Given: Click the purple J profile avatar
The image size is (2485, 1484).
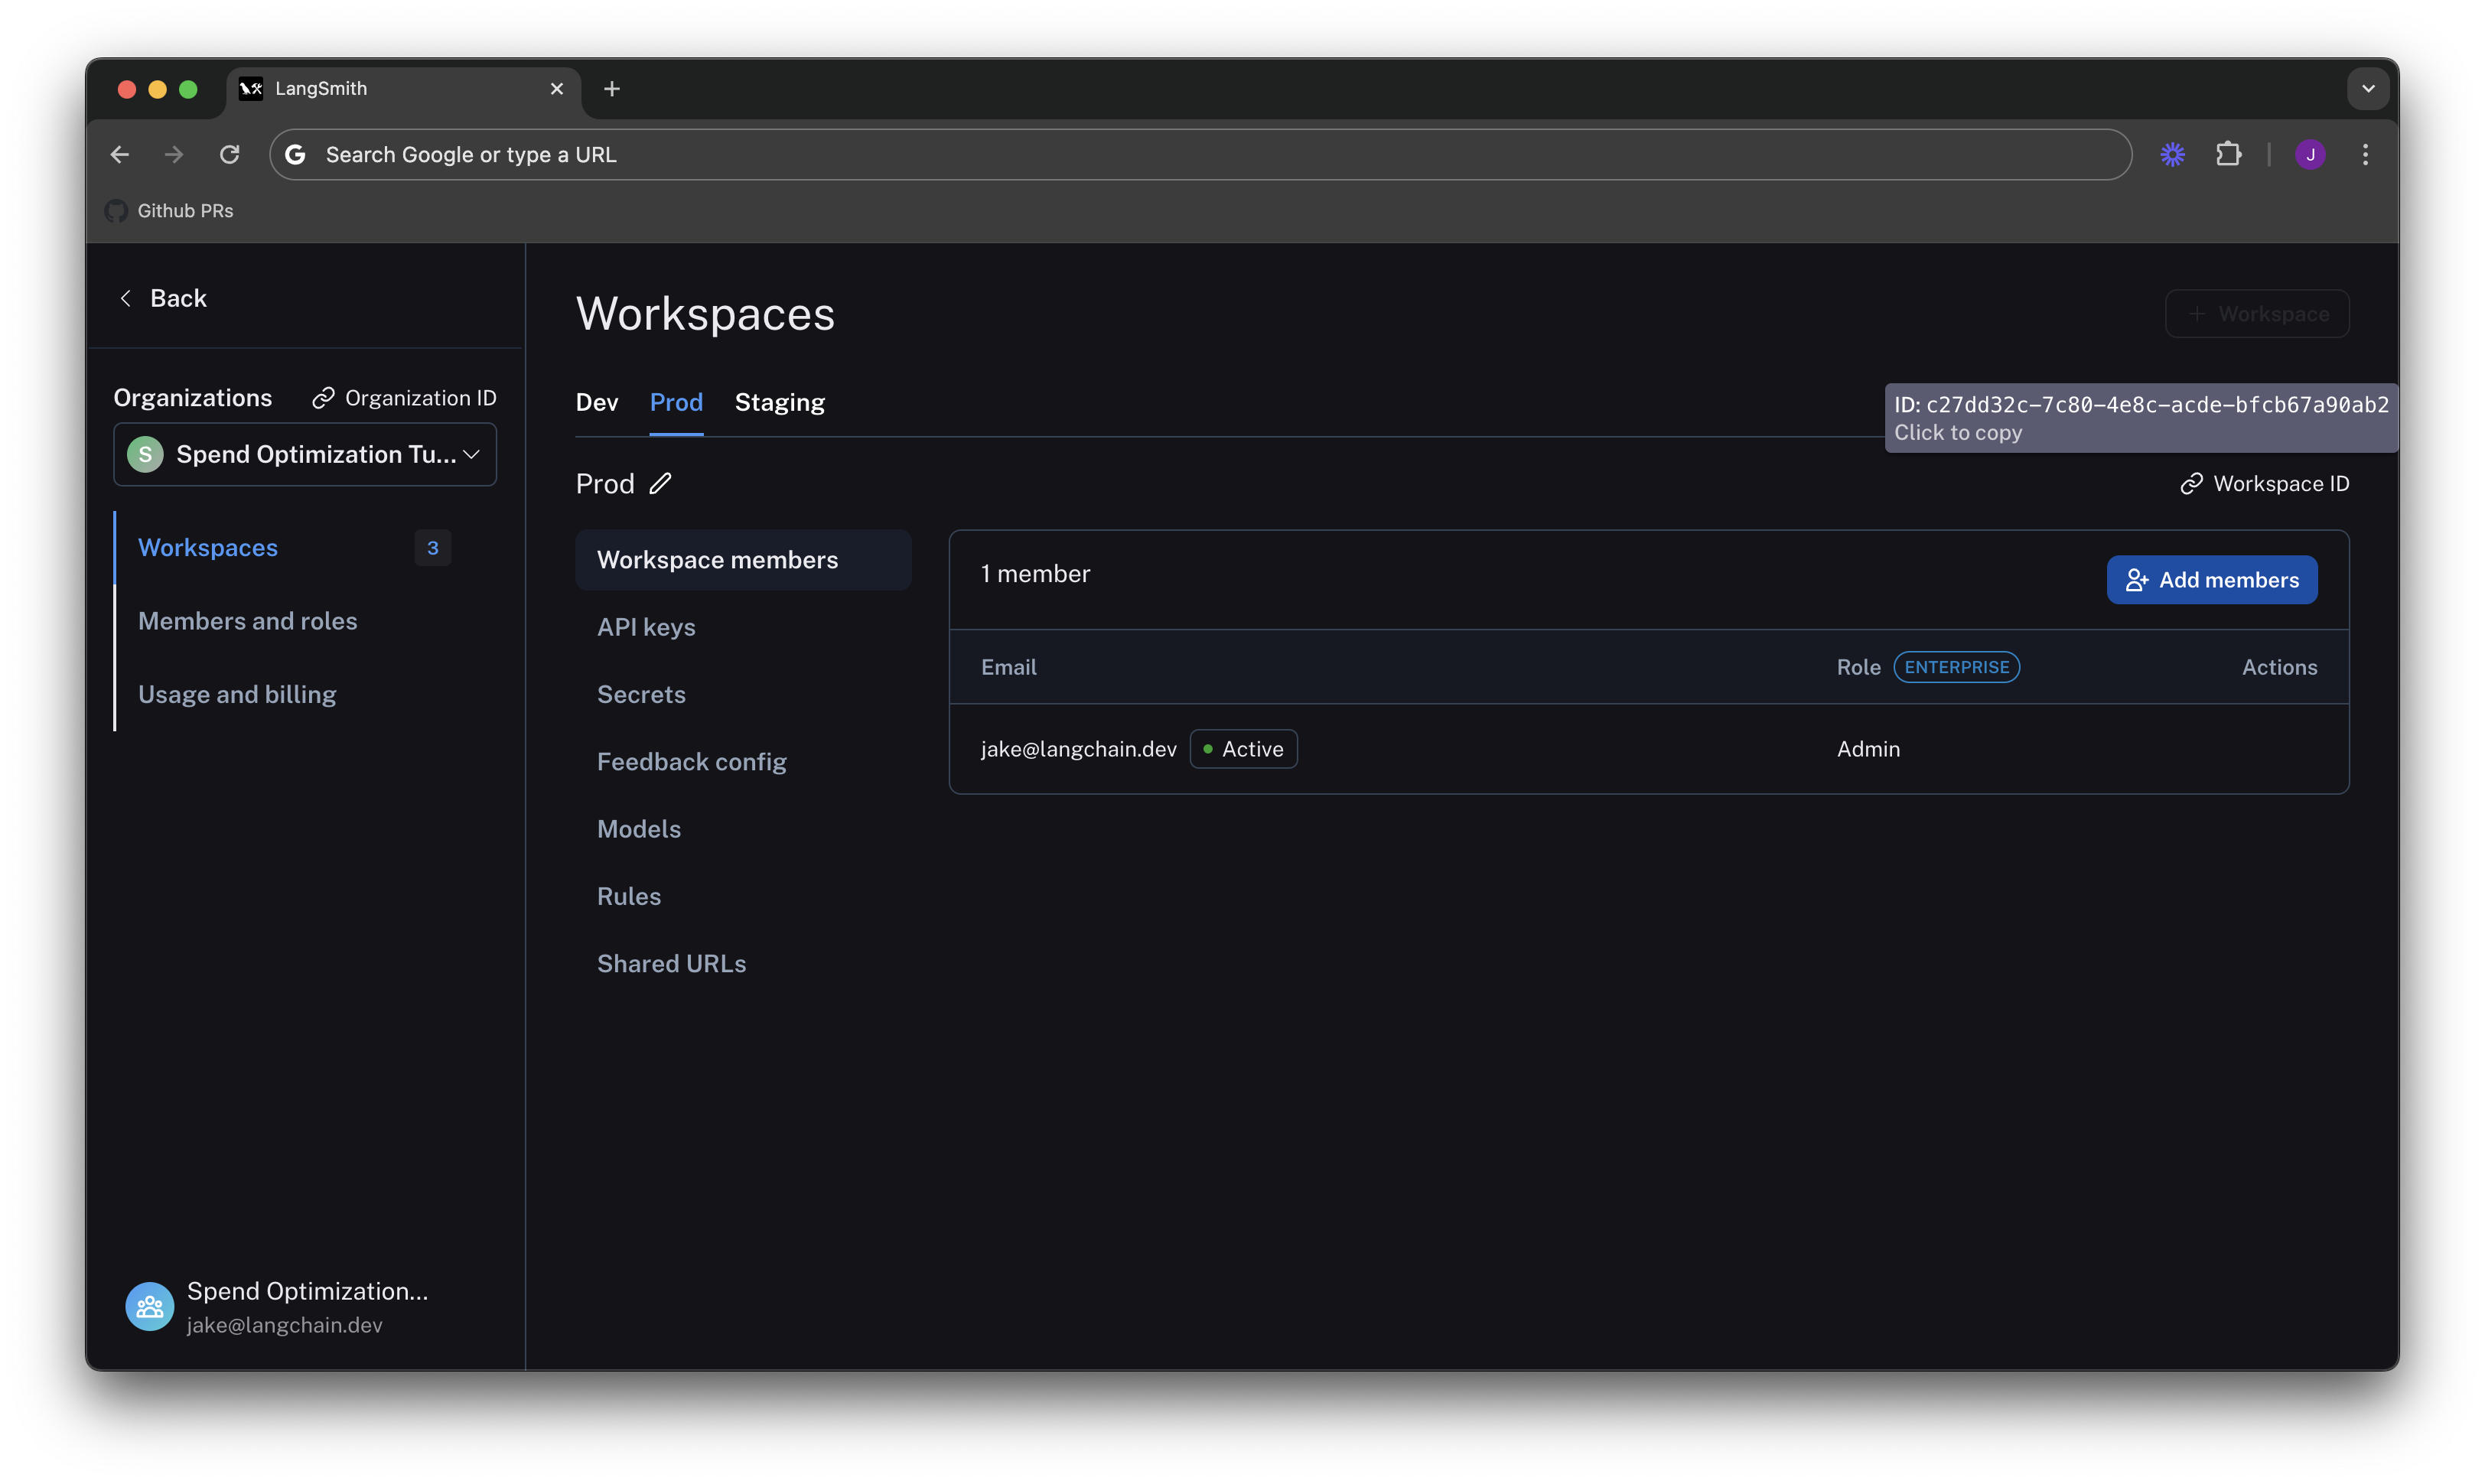Looking at the screenshot, I should click(2310, 155).
